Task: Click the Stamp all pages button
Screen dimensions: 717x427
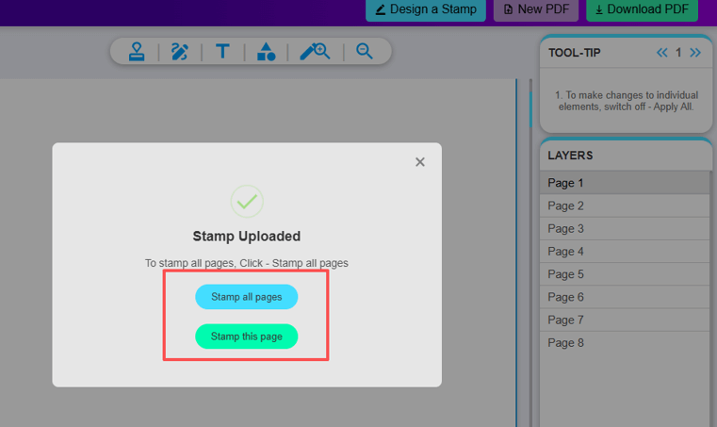Action: tap(247, 297)
